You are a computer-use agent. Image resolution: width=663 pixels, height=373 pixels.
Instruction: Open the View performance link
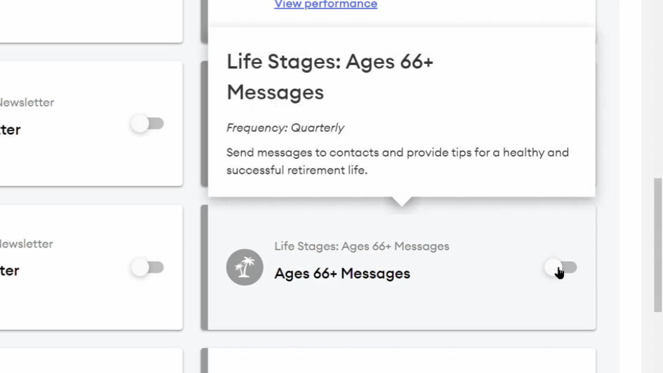coord(325,5)
